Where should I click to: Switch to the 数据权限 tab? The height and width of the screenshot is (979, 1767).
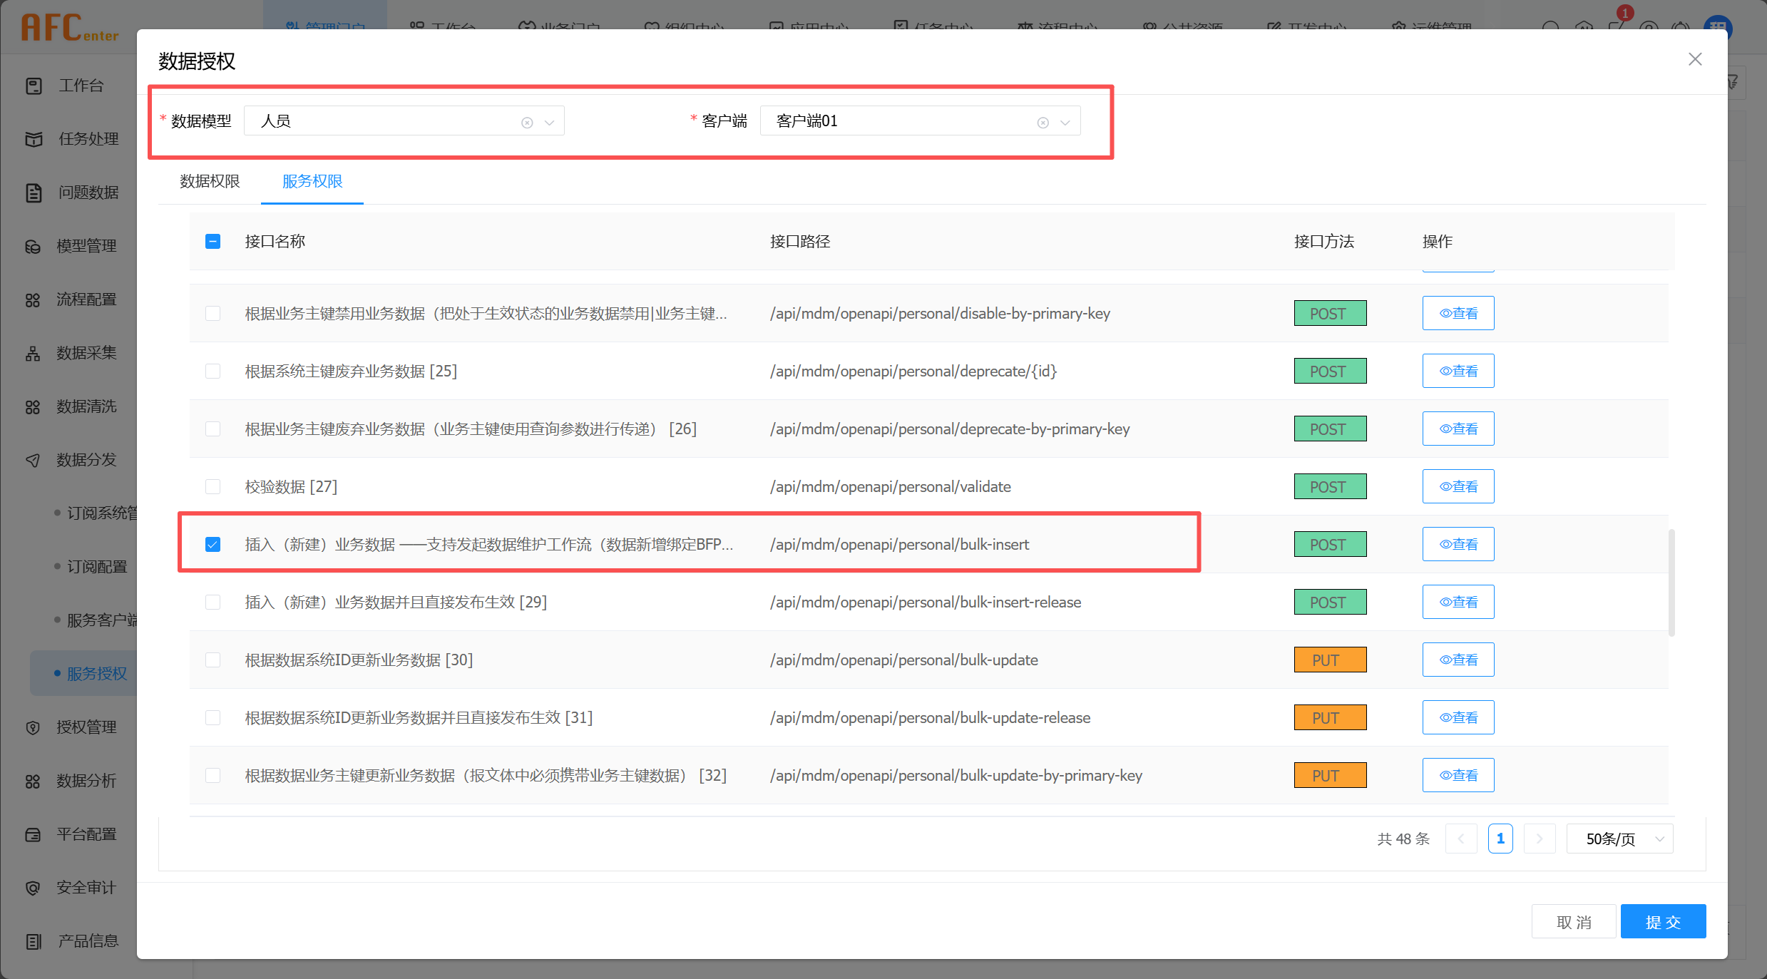coord(210,181)
